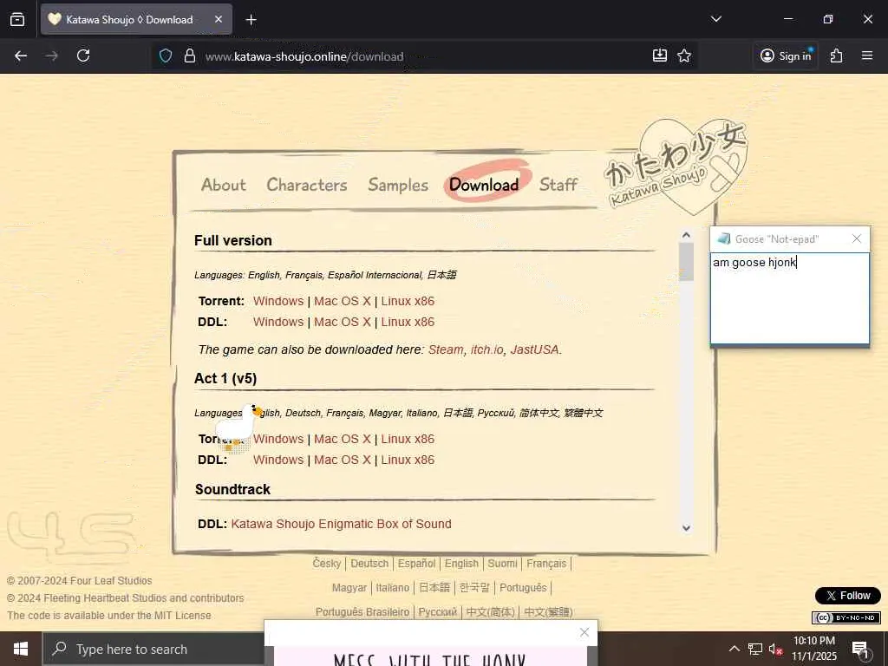Close the Katawa Shoujo Download tab
The image size is (888, 666).
(219, 20)
